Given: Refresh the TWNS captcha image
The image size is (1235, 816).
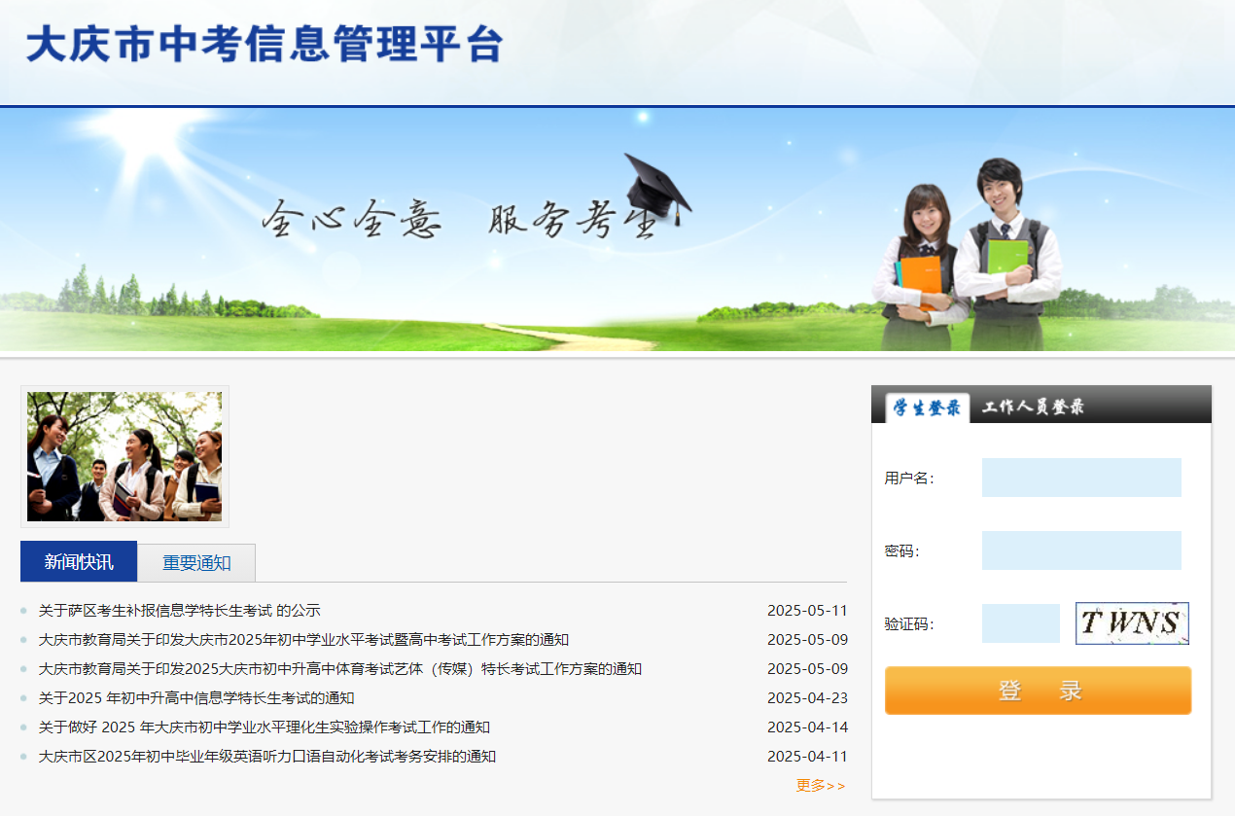Looking at the screenshot, I should [1132, 623].
